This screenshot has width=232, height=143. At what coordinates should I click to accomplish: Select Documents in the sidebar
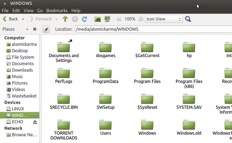click(20, 64)
